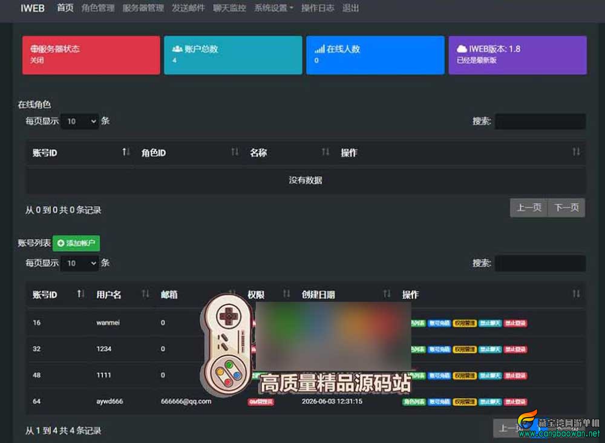Go to 角色管理 in the navbar
This screenshot has height=443, width=605.
point(98,8)
